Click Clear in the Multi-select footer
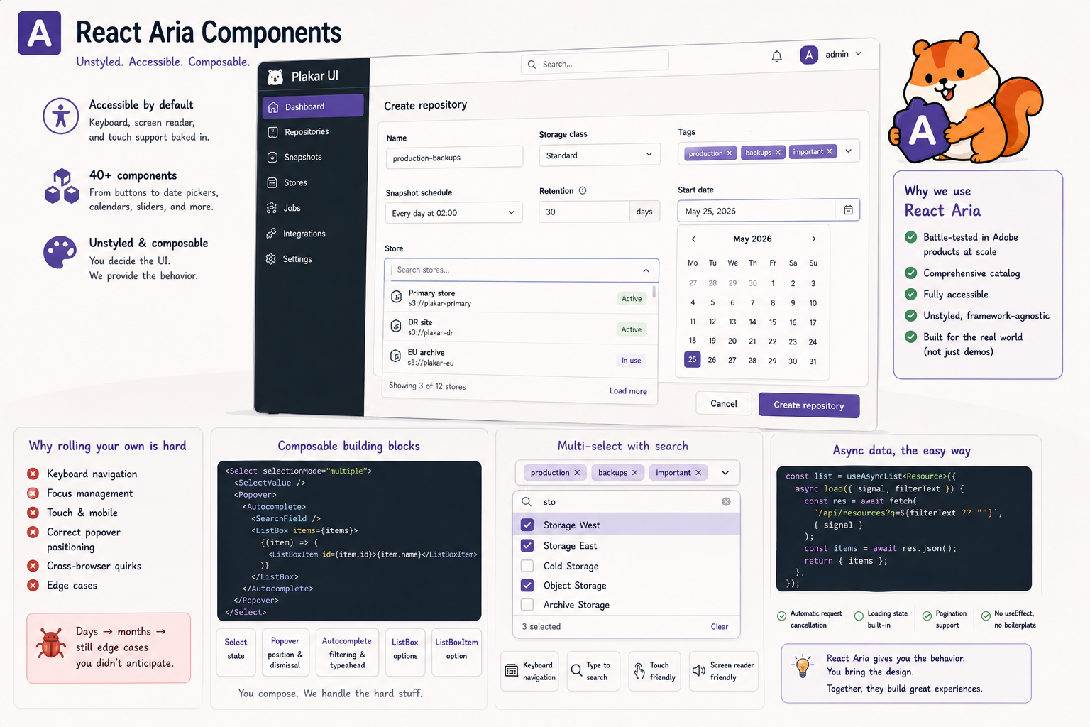1090x727 pixels. click(x=720, y=627)
